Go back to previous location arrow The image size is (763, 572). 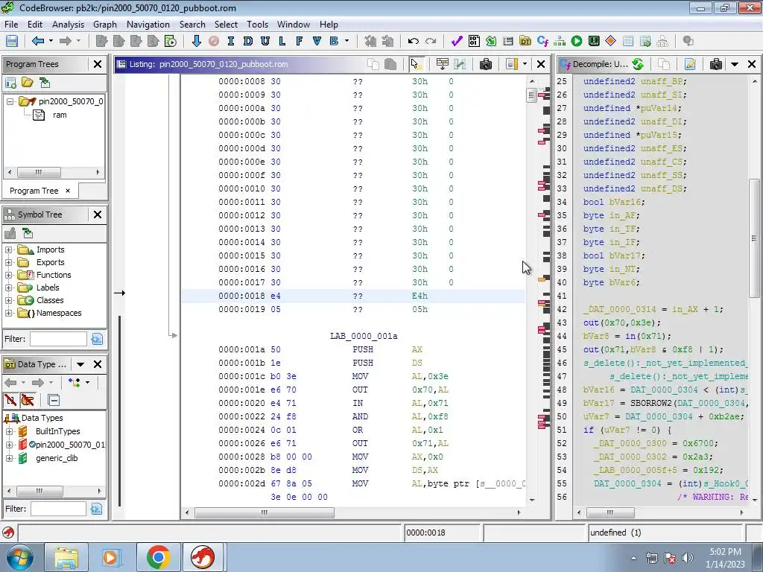[x=38, y=42]
